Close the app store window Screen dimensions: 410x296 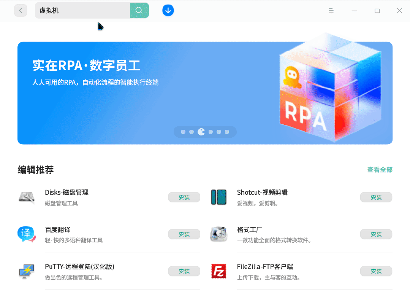(x=399, y=11)
